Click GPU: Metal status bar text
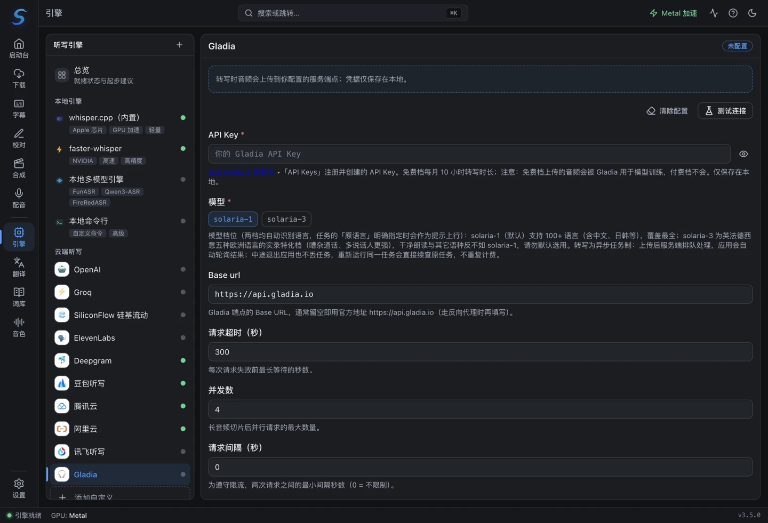 (x=69, y=516)
